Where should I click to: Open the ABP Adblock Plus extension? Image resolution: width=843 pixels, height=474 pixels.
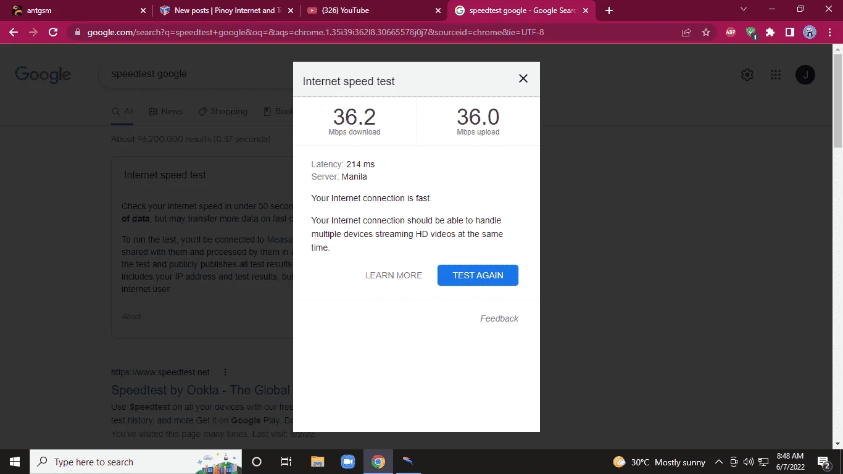click(x=731, y=32)
